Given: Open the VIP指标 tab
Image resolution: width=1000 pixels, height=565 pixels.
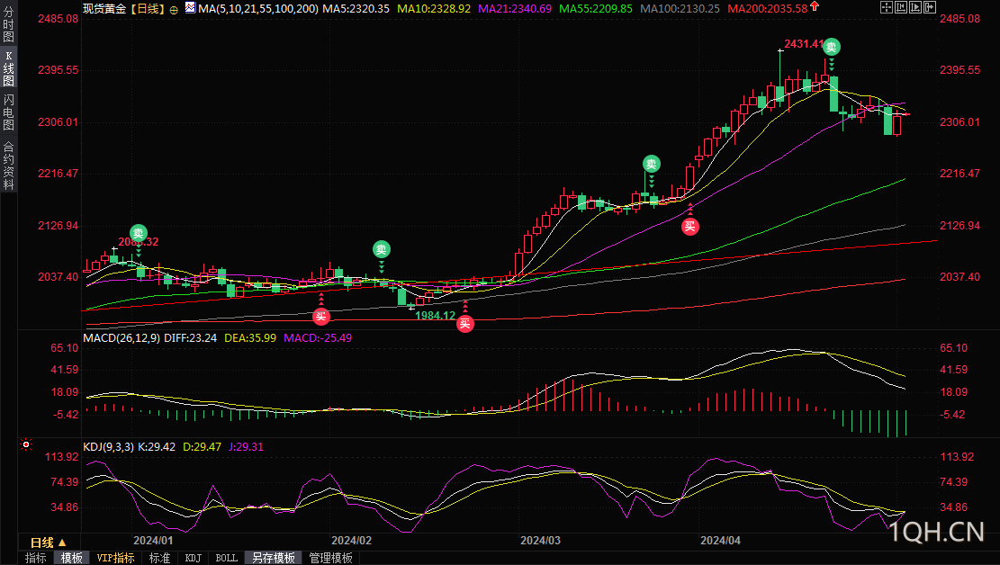Looking at the screenshot, I should point(115,558).
